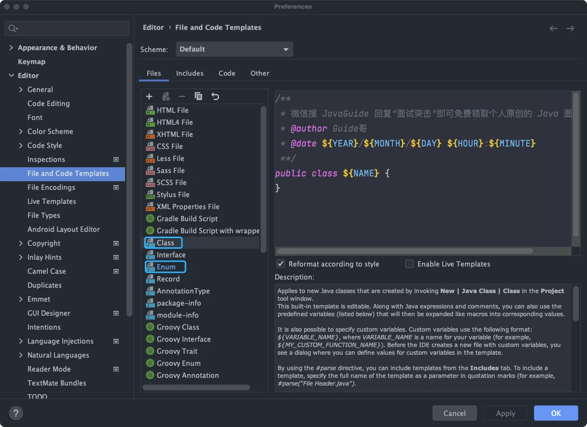
Task: Click the Copy Template icon
Action: click(198, 96)
